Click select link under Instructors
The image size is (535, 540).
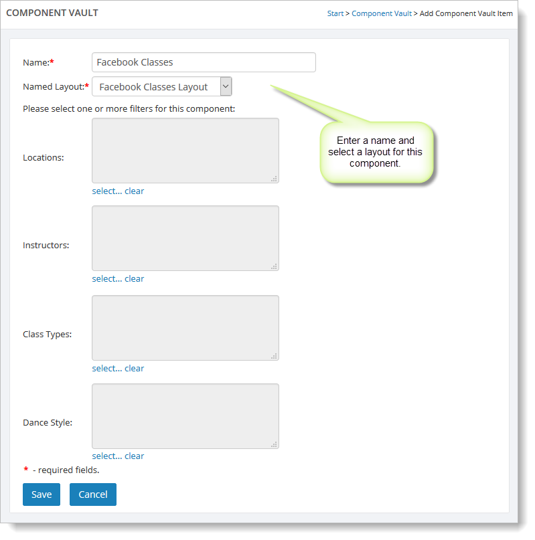107,279
